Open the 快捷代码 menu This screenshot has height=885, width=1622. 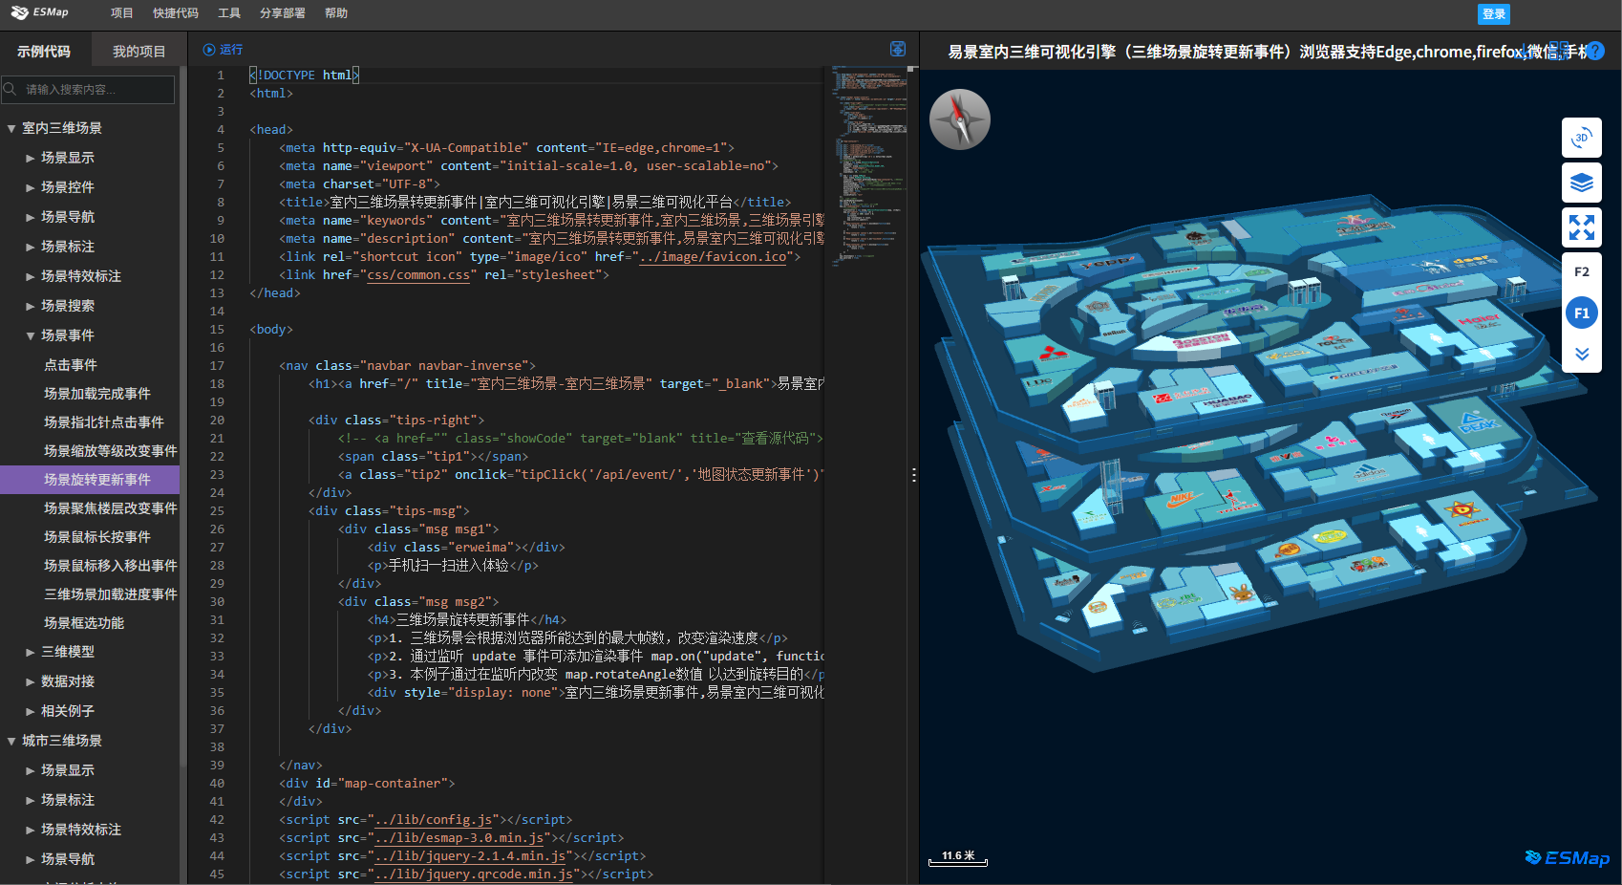176,13
